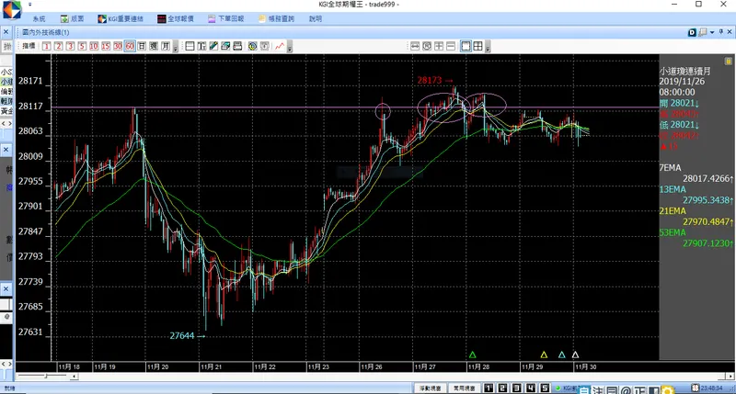Click the fit-width horizontal arrows icon
Screen dimensions: 736x394
coord(415,46)
